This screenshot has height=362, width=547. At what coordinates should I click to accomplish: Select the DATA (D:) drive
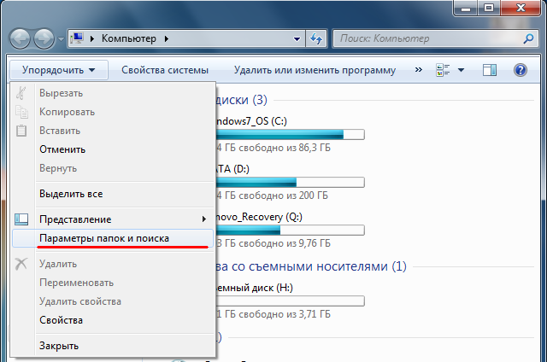(232, 169)
